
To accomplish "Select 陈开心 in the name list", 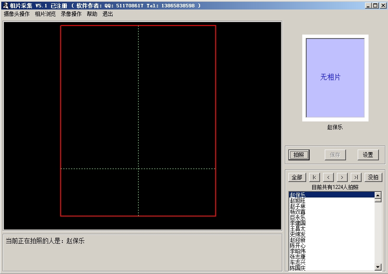I will [x=332, y=245].
